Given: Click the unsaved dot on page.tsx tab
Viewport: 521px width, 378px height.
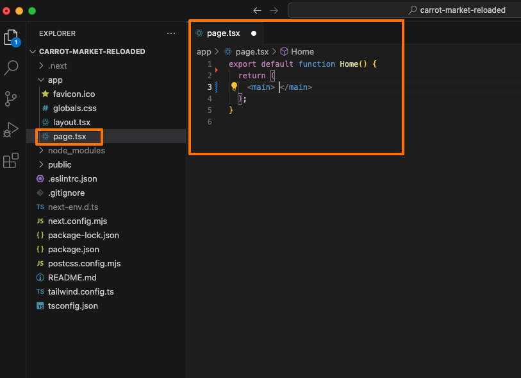Looking at the screenshot, I should (x=254, y=33).
